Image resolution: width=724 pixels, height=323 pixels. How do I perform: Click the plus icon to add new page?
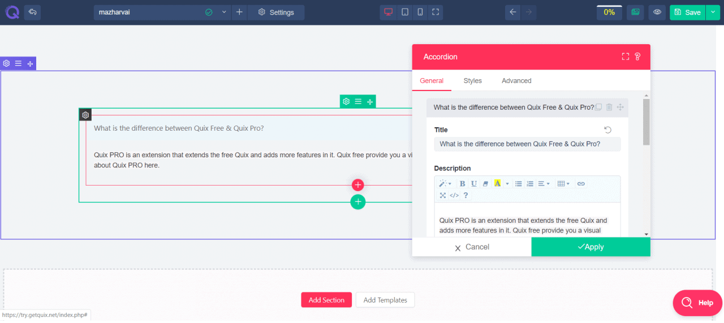[x=239, y=12]
